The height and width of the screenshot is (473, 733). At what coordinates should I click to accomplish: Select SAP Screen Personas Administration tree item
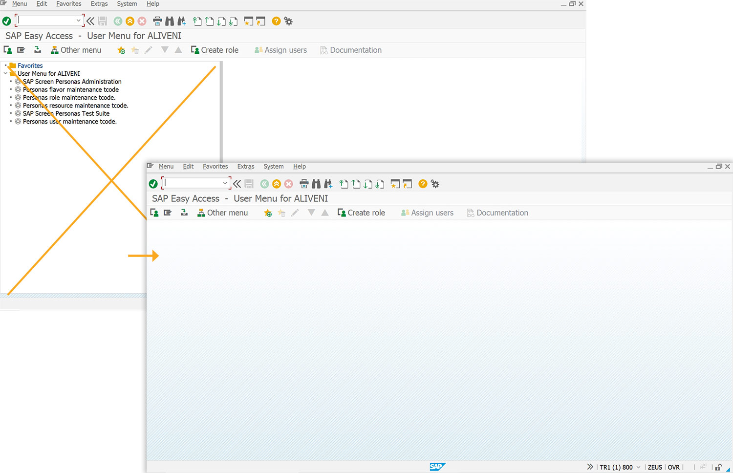point(72,82)
